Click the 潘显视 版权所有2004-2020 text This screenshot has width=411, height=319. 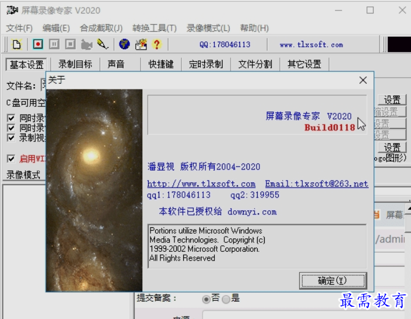point(204,167)
